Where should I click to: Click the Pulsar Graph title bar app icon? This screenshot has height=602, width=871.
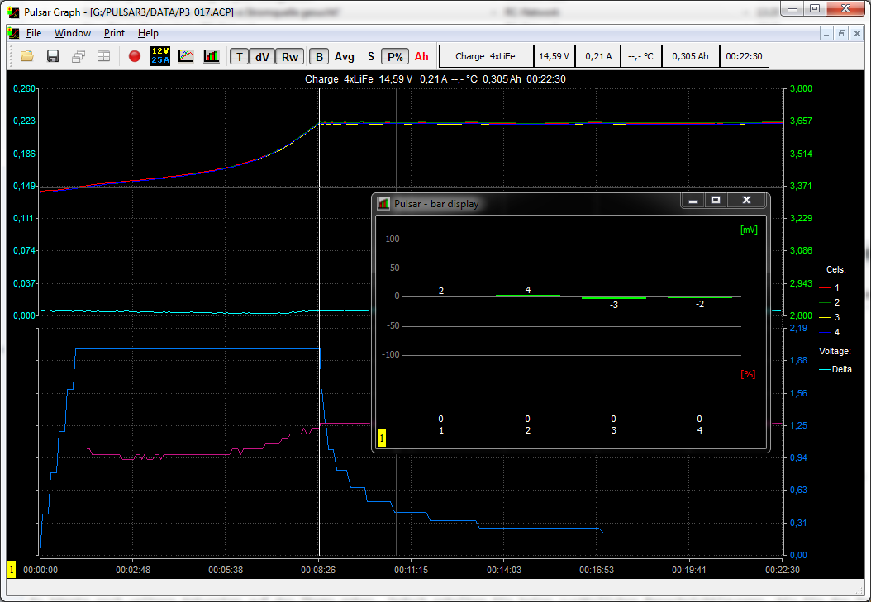(x=14, y=12)
